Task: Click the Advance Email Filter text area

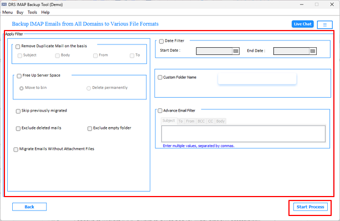Action: pos(243,134)
